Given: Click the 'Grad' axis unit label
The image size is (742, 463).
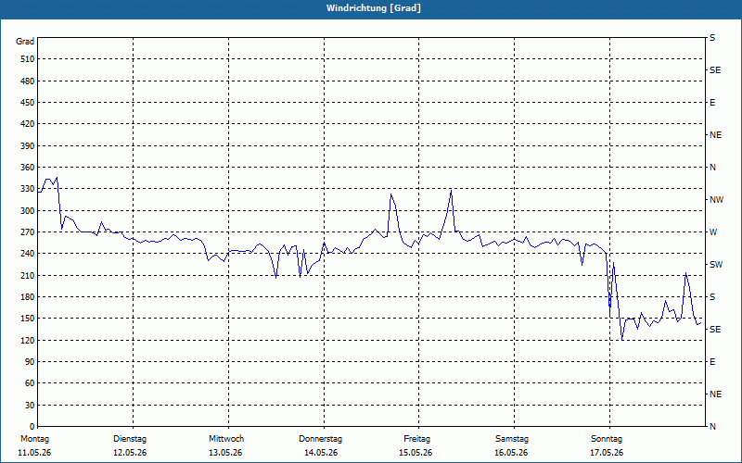Looking at the screenshot, I should tap(25, 42).
